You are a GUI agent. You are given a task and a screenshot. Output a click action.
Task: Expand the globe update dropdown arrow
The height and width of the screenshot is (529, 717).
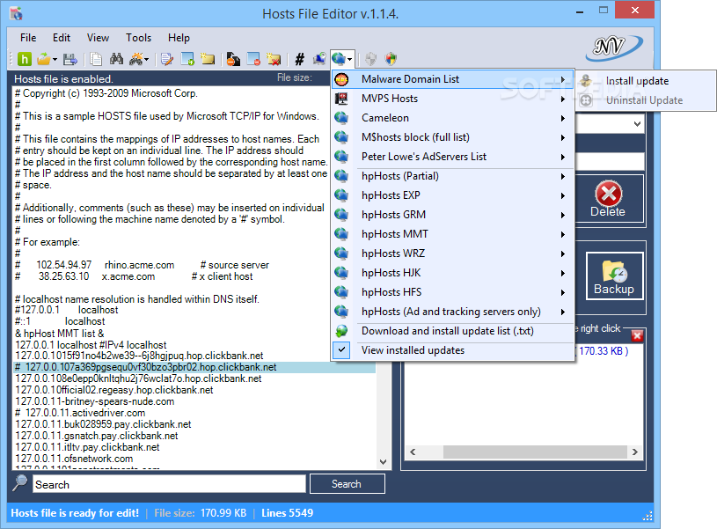[350, 59]
